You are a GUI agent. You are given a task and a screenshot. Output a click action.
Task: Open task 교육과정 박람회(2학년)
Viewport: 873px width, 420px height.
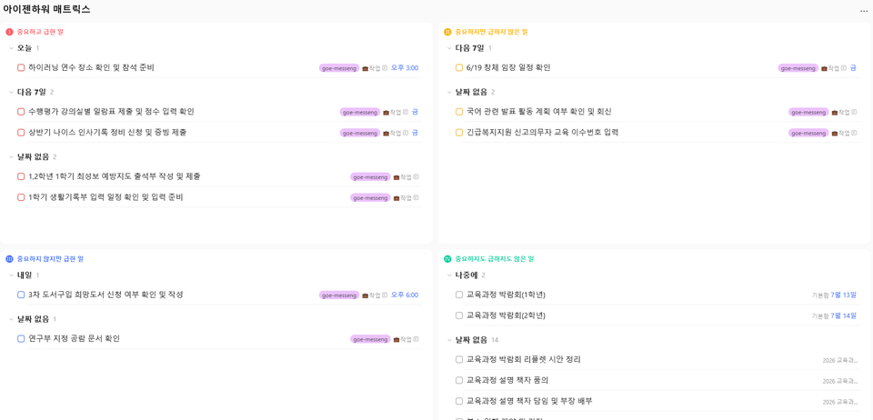click(x=507, y=315)
